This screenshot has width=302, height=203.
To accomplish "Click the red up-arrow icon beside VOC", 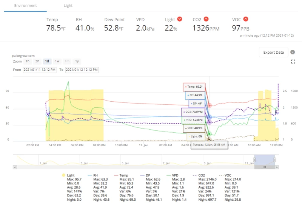I will (246, 19).
